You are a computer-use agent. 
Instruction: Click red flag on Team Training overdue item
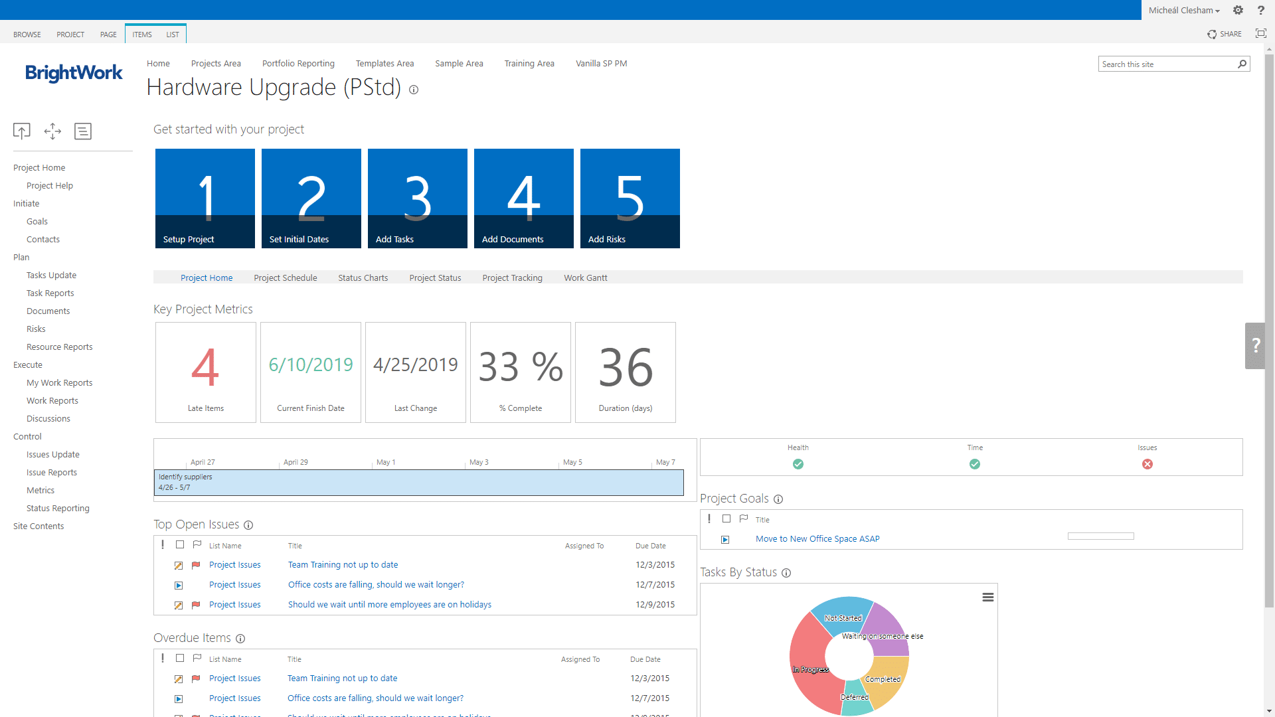(x=196, y=679)
